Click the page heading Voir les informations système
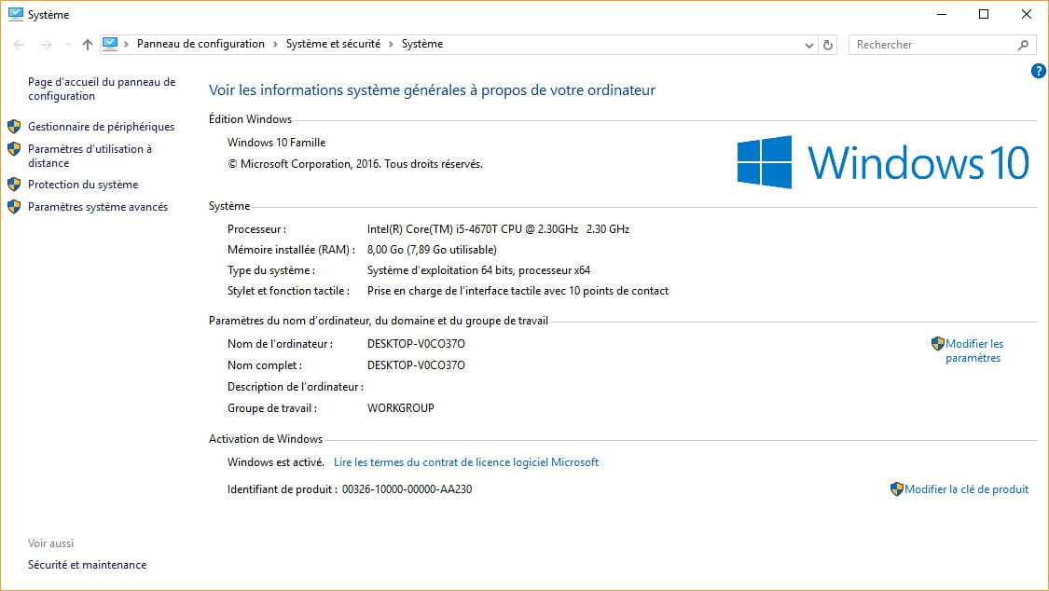 [x=432, y=90]
